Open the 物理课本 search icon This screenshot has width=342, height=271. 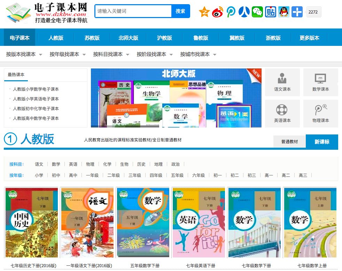coord(320,113)
